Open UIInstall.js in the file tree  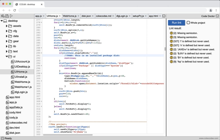tap(21, 77)
